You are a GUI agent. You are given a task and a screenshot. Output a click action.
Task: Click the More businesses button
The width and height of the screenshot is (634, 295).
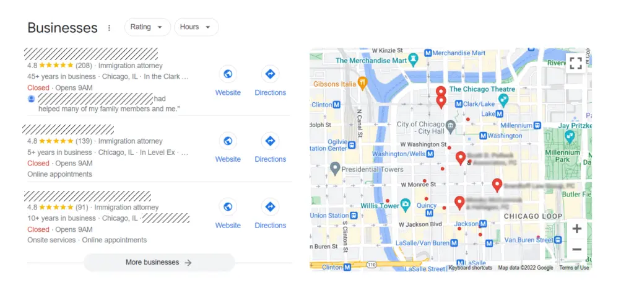pos(159,262)
